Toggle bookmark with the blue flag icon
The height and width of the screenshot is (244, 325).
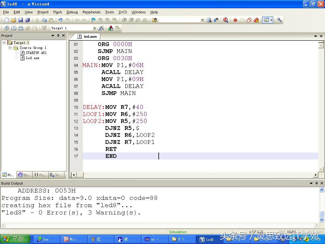[x=93, y=20]
